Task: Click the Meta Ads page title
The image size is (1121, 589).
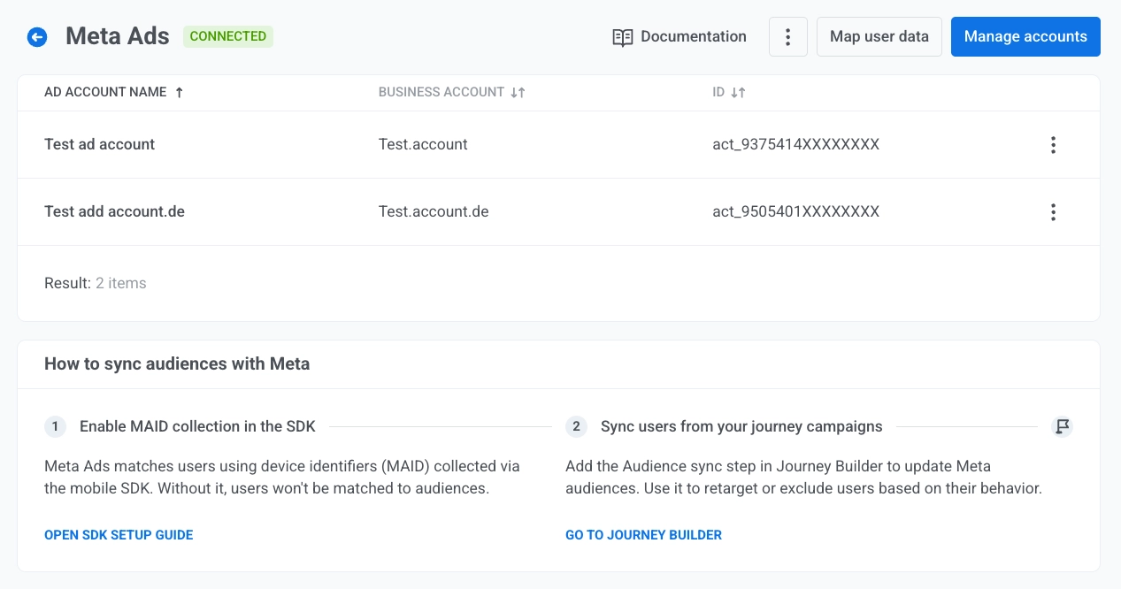Action: (x=118, y=36)
